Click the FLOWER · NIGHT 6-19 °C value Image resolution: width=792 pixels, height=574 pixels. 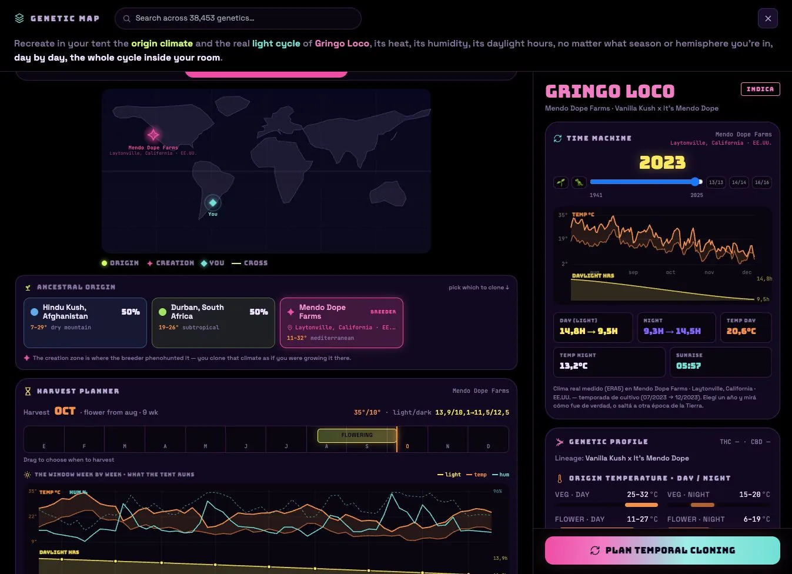pyautogui.click(x=757, y=519)
